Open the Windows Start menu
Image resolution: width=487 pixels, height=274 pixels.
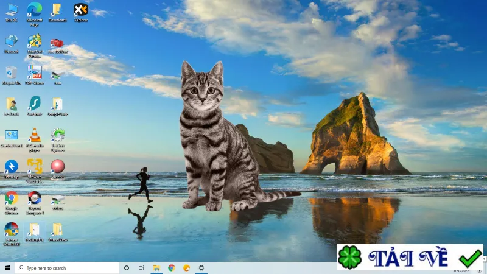coord(7,268)
